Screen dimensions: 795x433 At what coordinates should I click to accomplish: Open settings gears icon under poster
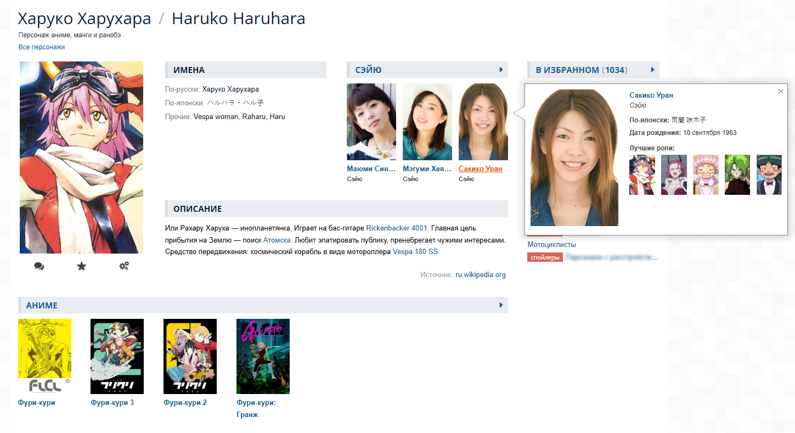click(124, 266)
